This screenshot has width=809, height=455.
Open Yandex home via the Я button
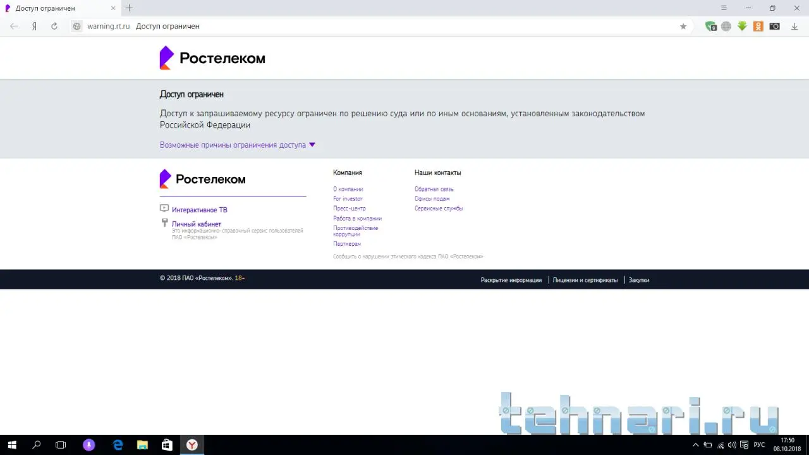click(x=34, y=27)
